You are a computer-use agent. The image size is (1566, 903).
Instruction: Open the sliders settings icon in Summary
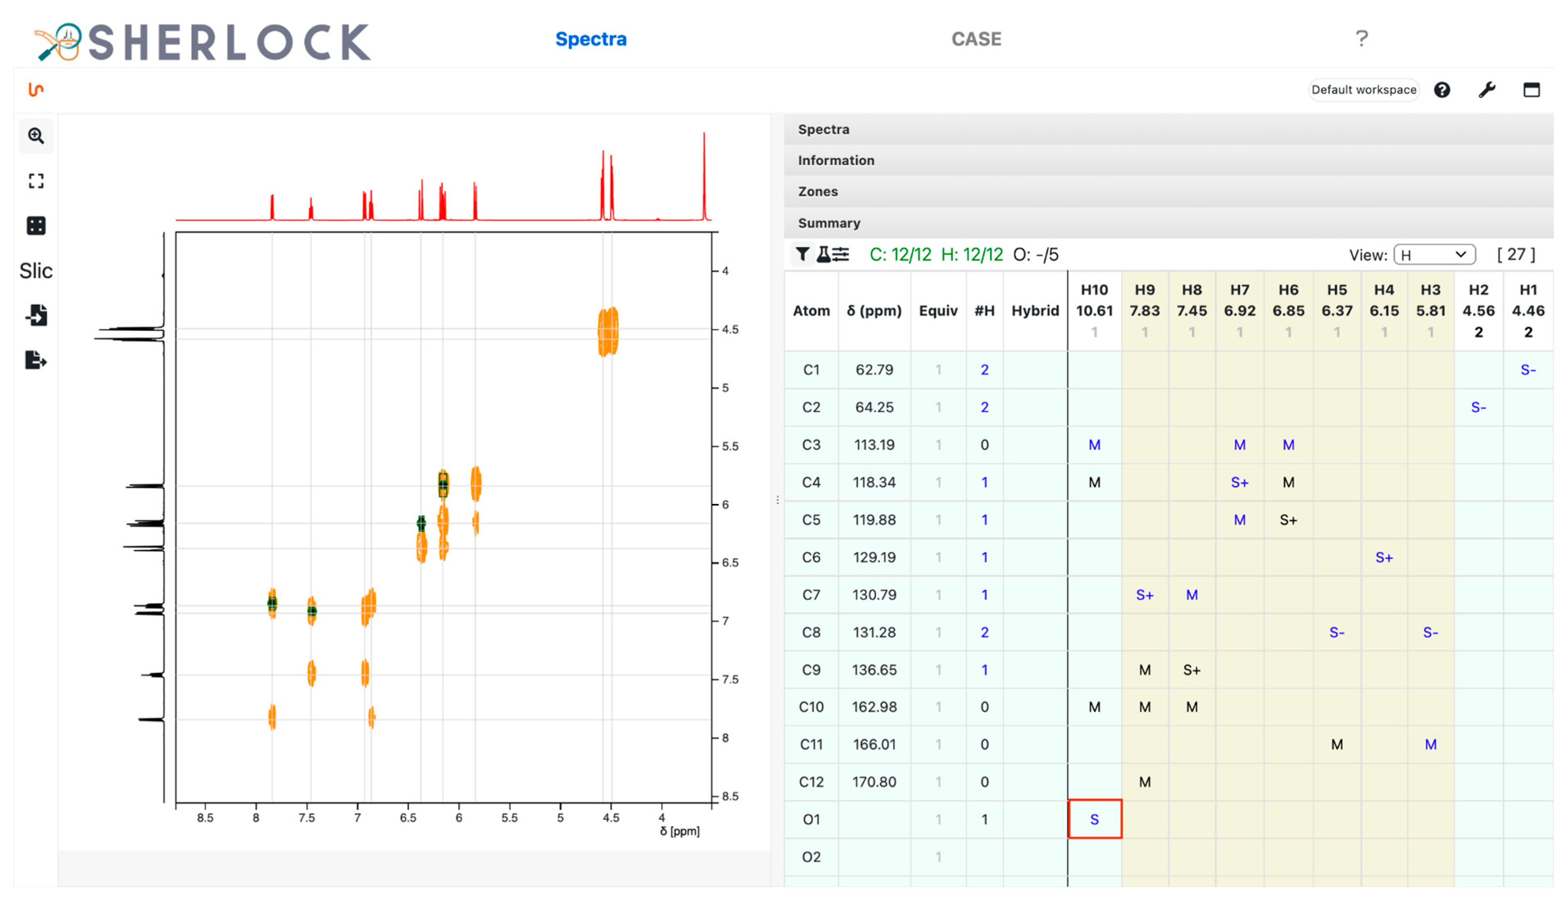[841, 254]
